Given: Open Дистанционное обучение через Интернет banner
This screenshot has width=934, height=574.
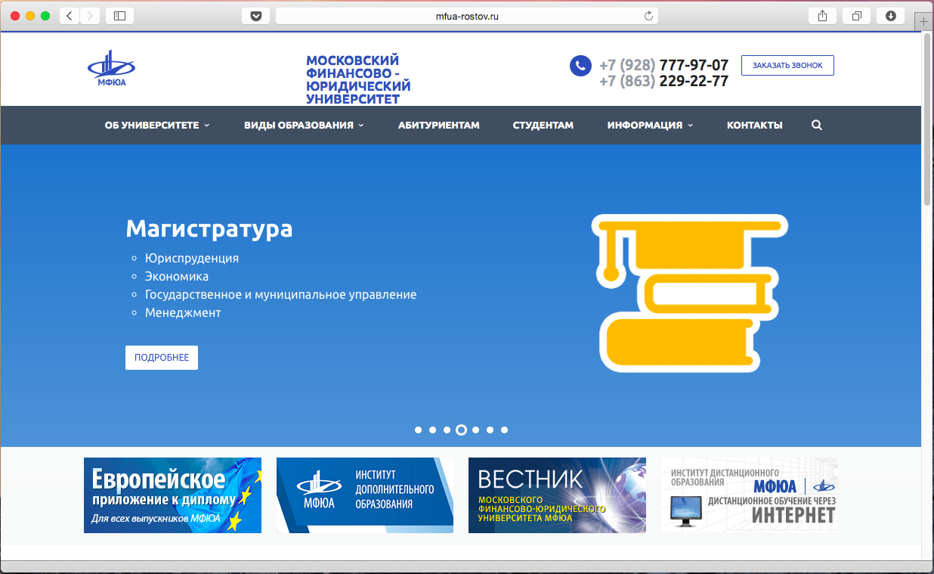Looking at the screenshot, I should pyautogui.click(x=750, y=495).
